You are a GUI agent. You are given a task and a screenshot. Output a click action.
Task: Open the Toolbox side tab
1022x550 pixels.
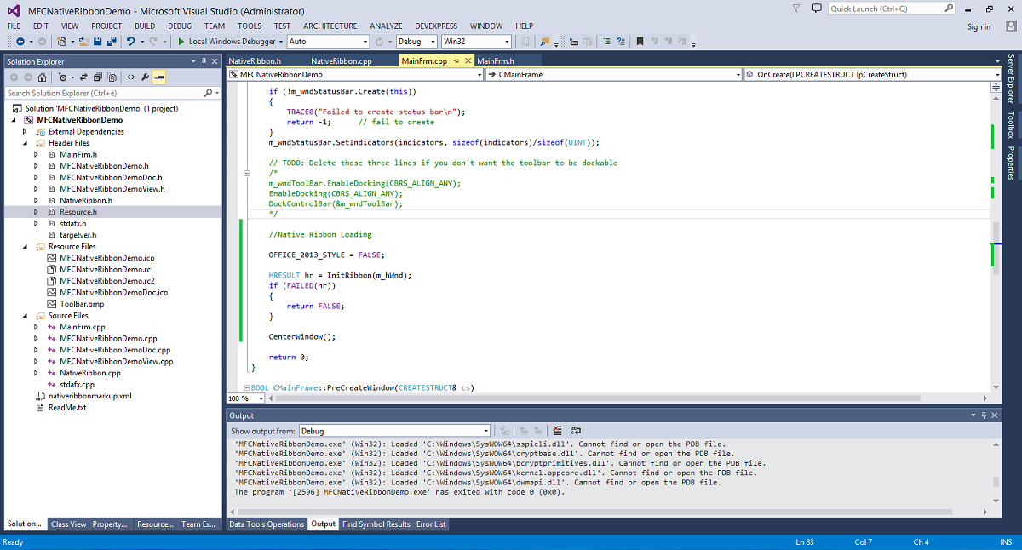pyautogui.click(x=1011, y=124)
